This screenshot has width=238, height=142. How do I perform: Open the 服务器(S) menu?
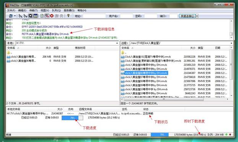69,10
